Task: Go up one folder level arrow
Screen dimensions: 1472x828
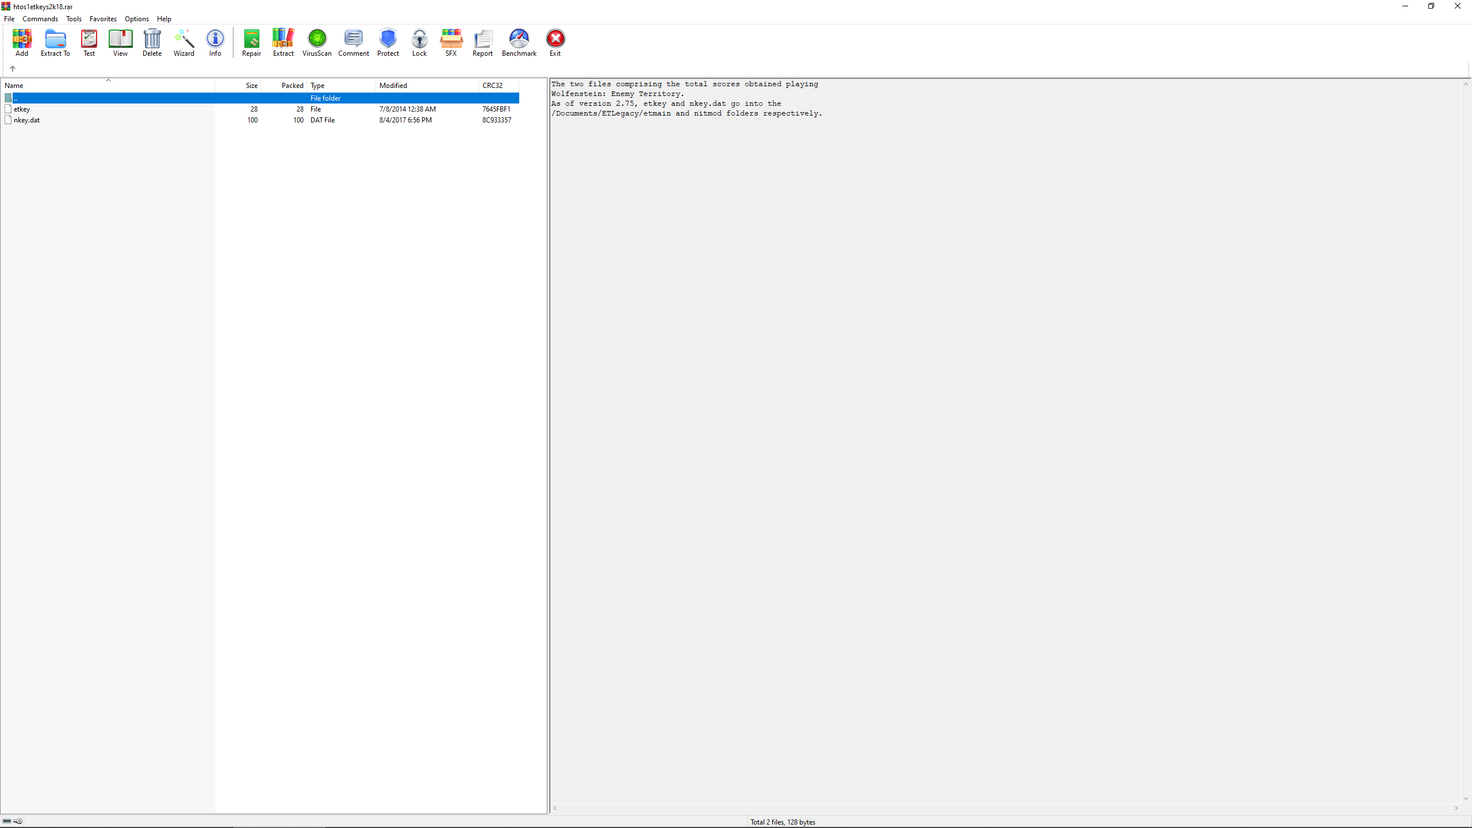Action: [13, 68]
